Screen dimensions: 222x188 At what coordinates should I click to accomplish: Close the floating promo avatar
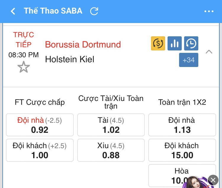[213, 180]
